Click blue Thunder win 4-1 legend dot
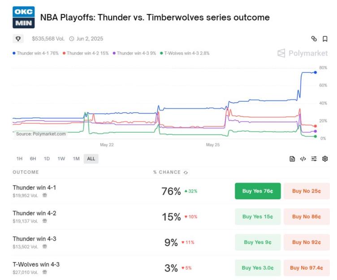337x280 pixels. click(14, 53)
